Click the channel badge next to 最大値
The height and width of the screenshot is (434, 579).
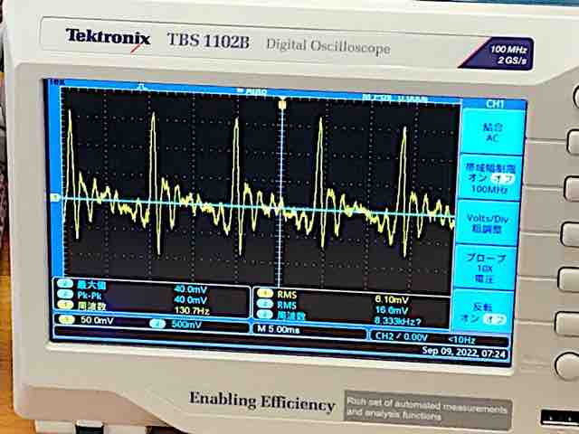click(x=65, y=284)
